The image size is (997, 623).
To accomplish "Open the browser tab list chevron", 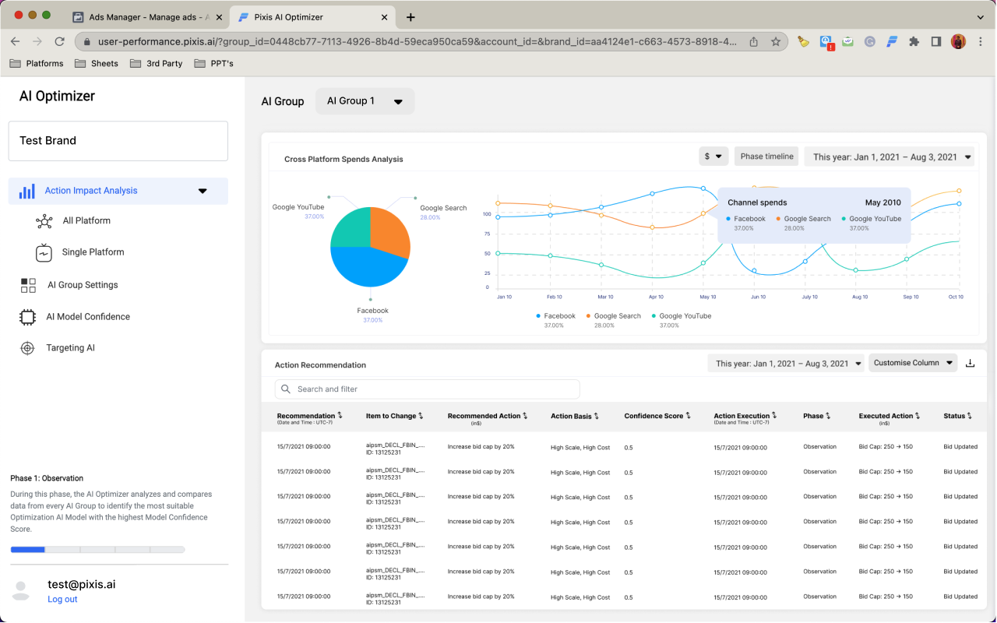I will click(x=981, y=17).
